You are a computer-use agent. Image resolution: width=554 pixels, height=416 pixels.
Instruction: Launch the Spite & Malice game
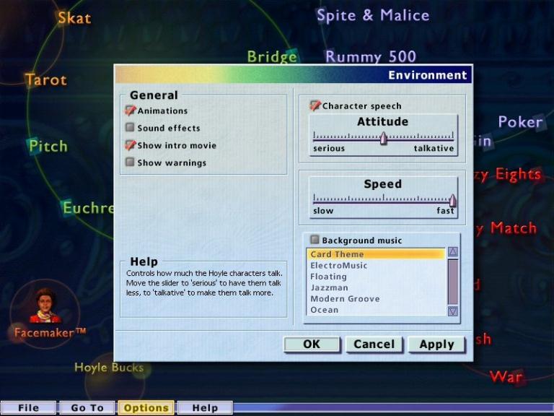tap(372, 15)
